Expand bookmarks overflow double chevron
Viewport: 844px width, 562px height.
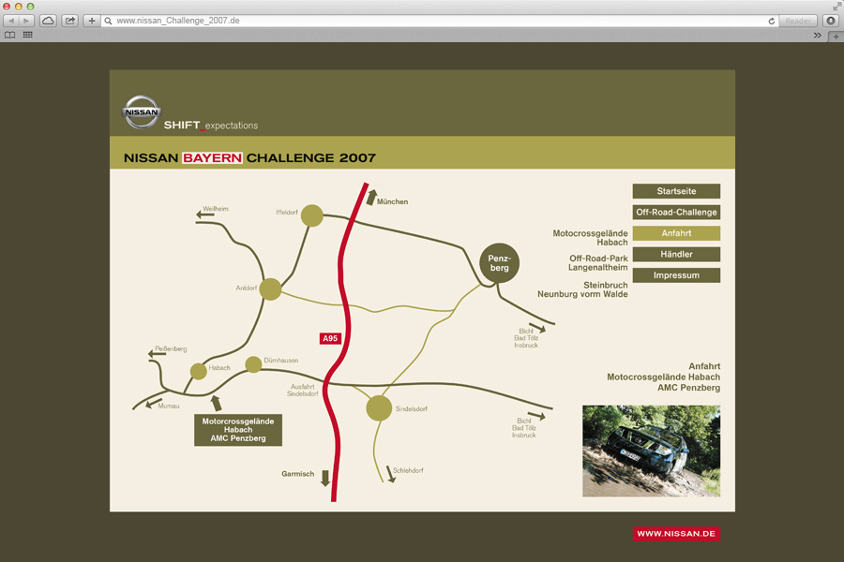817,36
